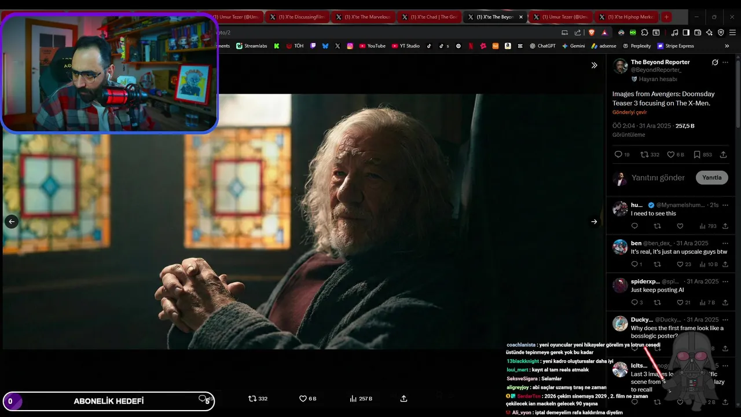741x417 pixels.
Task: Share the 'Just keep posting AI' reply
Action: (725, 302)
